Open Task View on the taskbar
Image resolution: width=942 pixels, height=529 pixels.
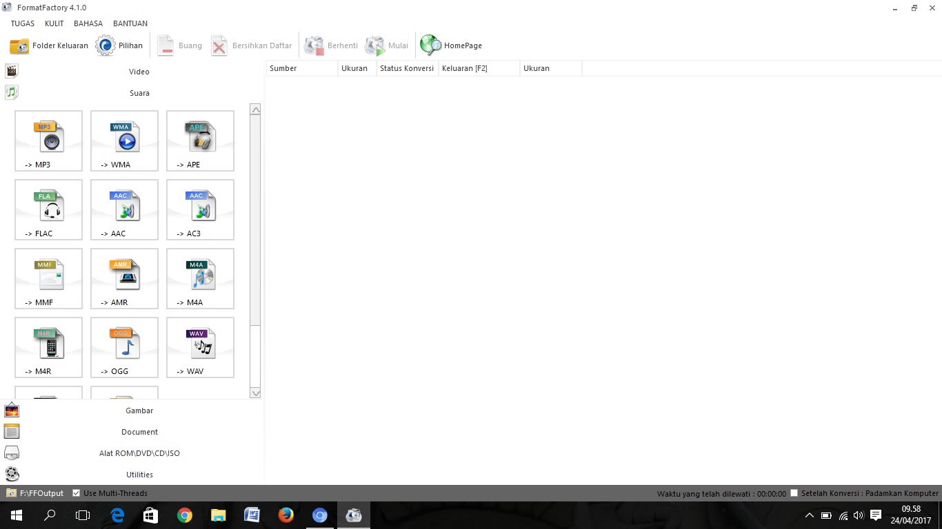[83, 515]
